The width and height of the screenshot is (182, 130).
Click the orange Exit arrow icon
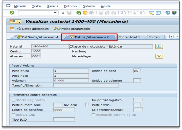[85, 13]
